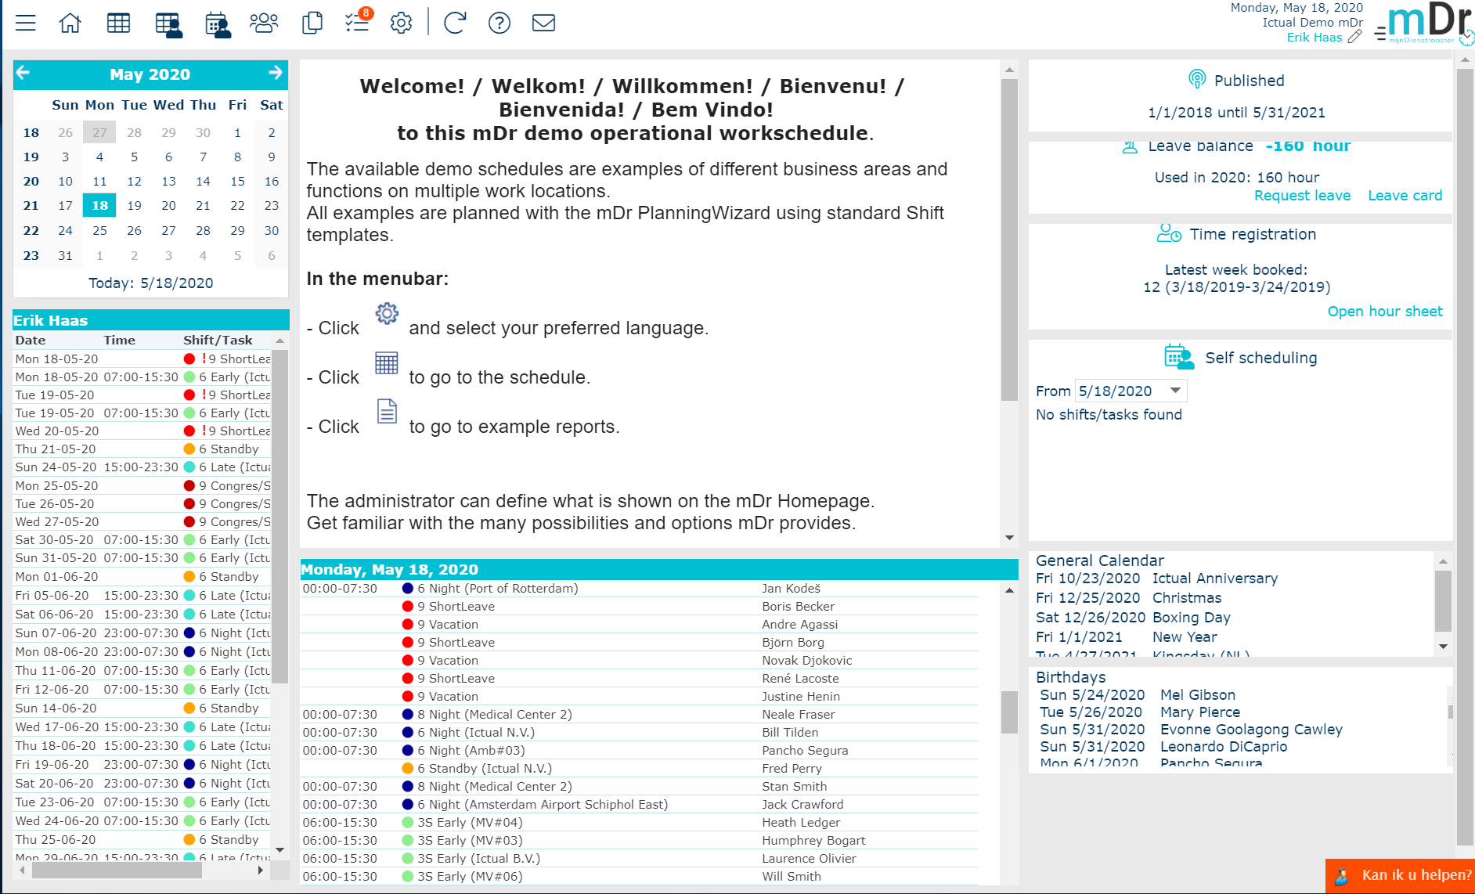Open the Leave card link
Image resolution: width=1475 pixels, height=894 pixels.
(1405, 196)
